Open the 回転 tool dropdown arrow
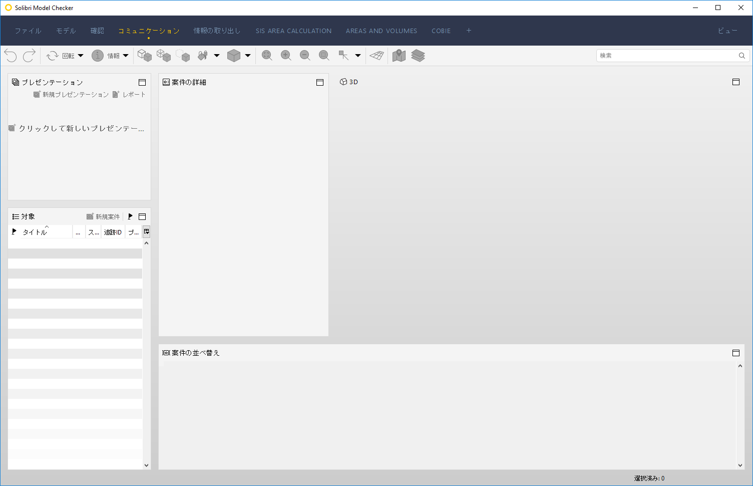This screenshot has height=486, width=753. (x=81, y=56)
